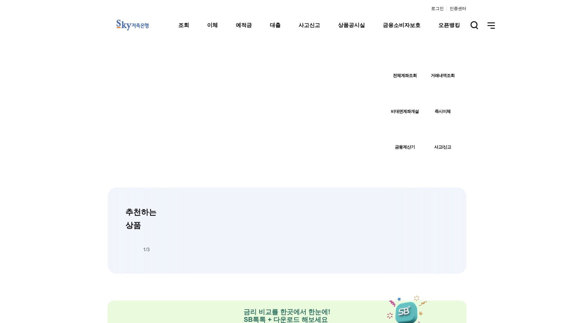Open 사고/신고 quick link
Screen dimensions: 574x323
[x=442, y=147]
